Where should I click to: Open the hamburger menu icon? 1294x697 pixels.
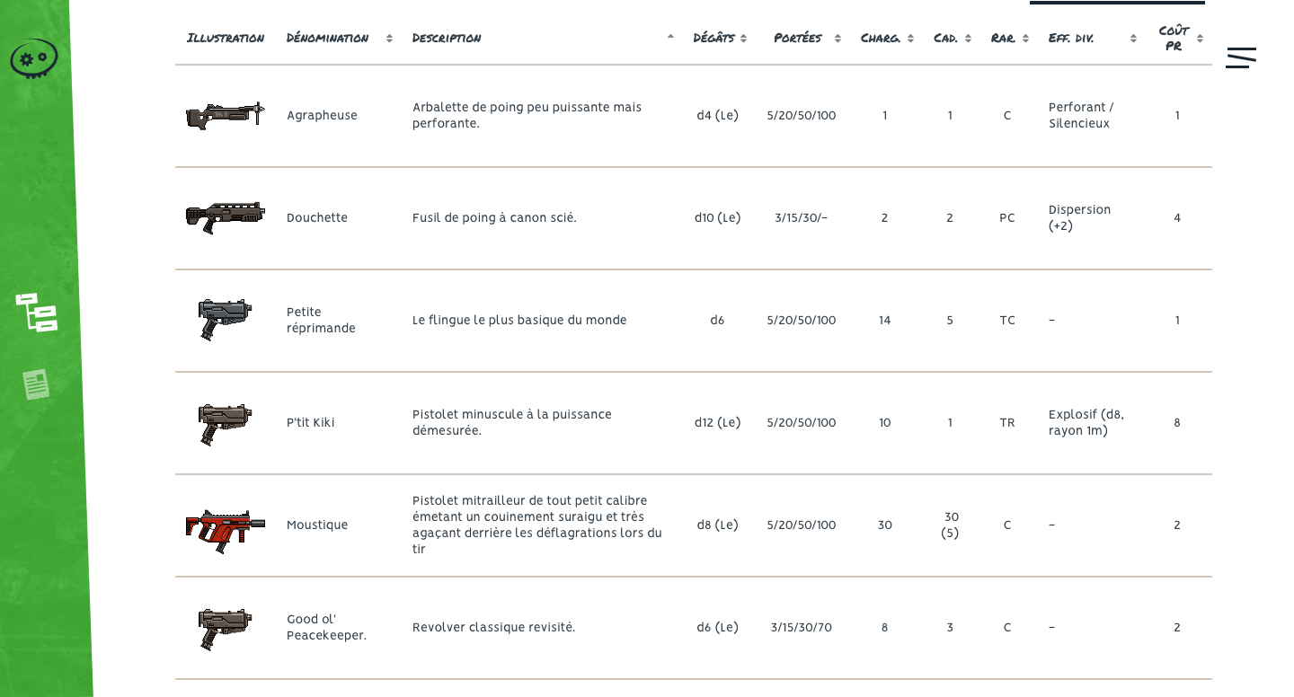[1241, 57]
